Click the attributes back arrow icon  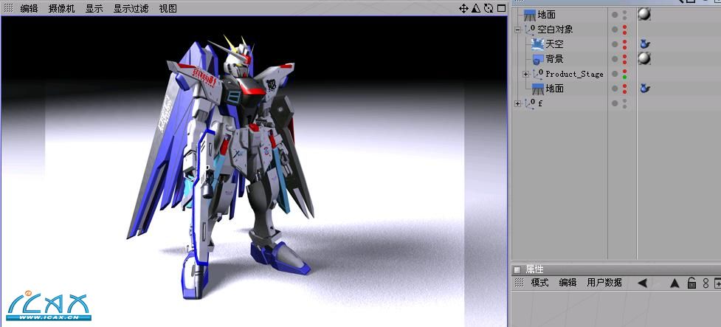point(642,283)
